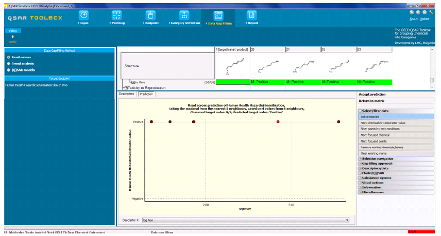441x236 pixels.
Task: Click the leftmost data point on the plot
Action: 151,122
